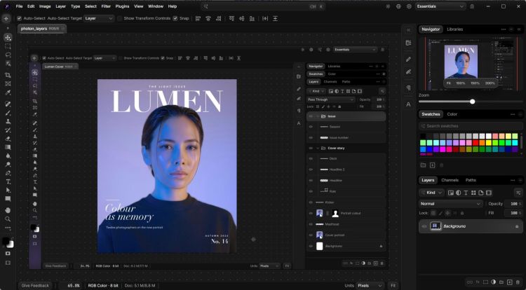
Task: Open Brush Settings icon in the collapsed panel strip
Action: pos(408,71)
